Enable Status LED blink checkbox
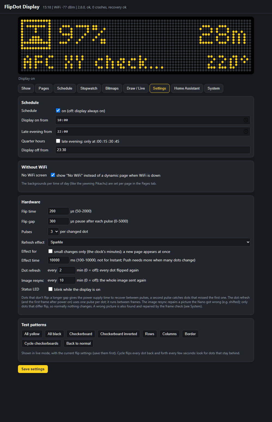Screen dimensions: 272x422 pos(50,289)
